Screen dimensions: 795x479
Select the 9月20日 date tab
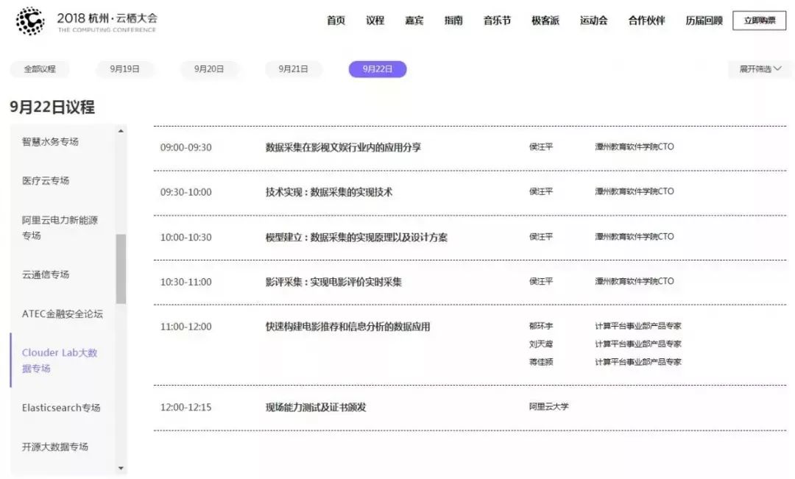click(x=208, y=69)
